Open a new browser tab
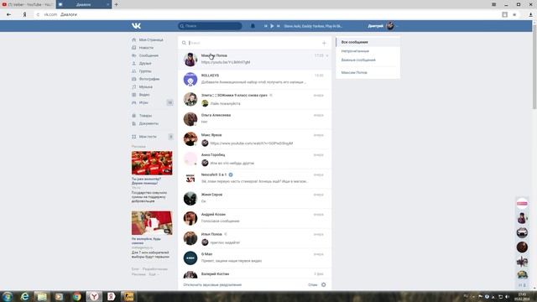The image size is (537, 302). [x=116, y=4]
